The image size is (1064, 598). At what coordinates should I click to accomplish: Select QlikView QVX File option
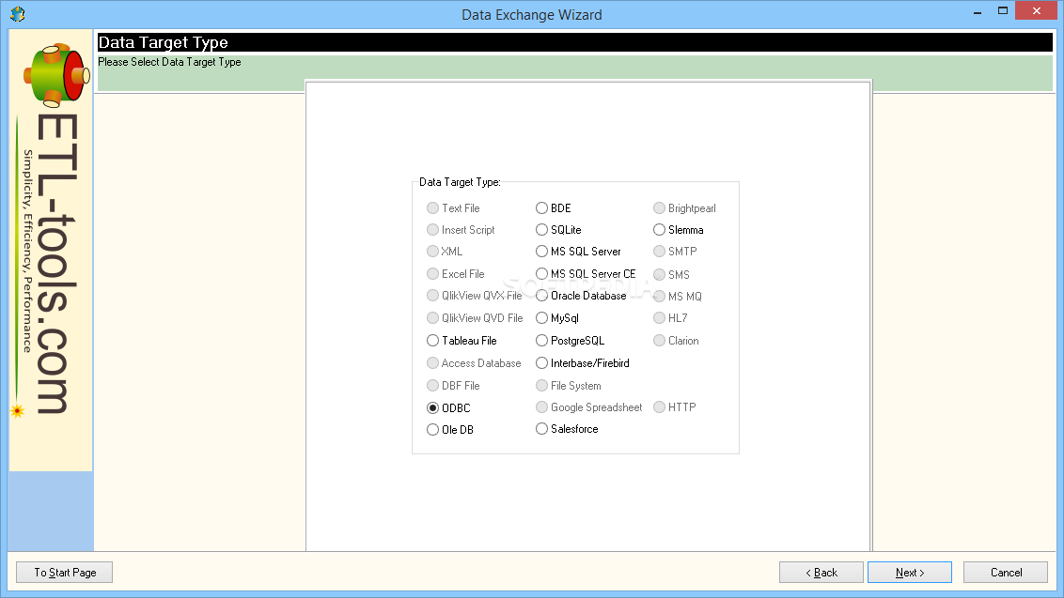point(475,296)
